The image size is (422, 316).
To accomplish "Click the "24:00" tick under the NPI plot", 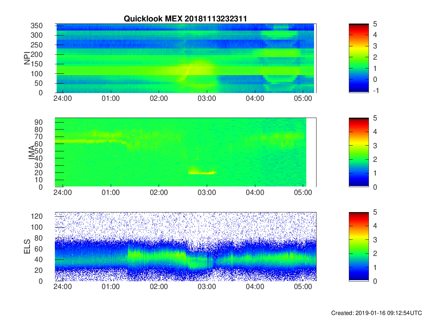I will click(63, 98).
